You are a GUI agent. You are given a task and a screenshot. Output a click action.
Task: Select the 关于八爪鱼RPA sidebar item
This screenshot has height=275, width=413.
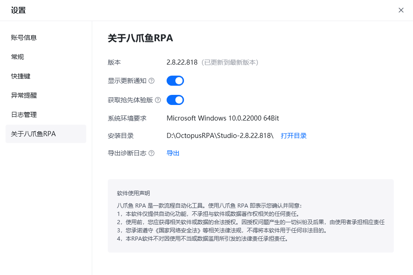(x=45, y=134)
